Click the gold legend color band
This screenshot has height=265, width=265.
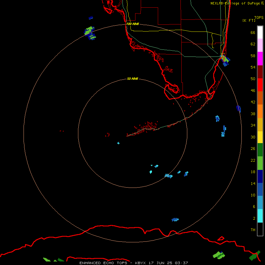point(260,124)
